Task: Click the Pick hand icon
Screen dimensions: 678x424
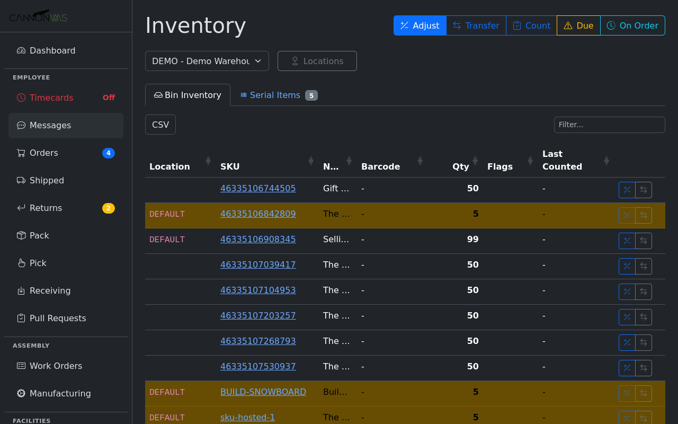Action: pyautogui.click(x=21, y=263)
